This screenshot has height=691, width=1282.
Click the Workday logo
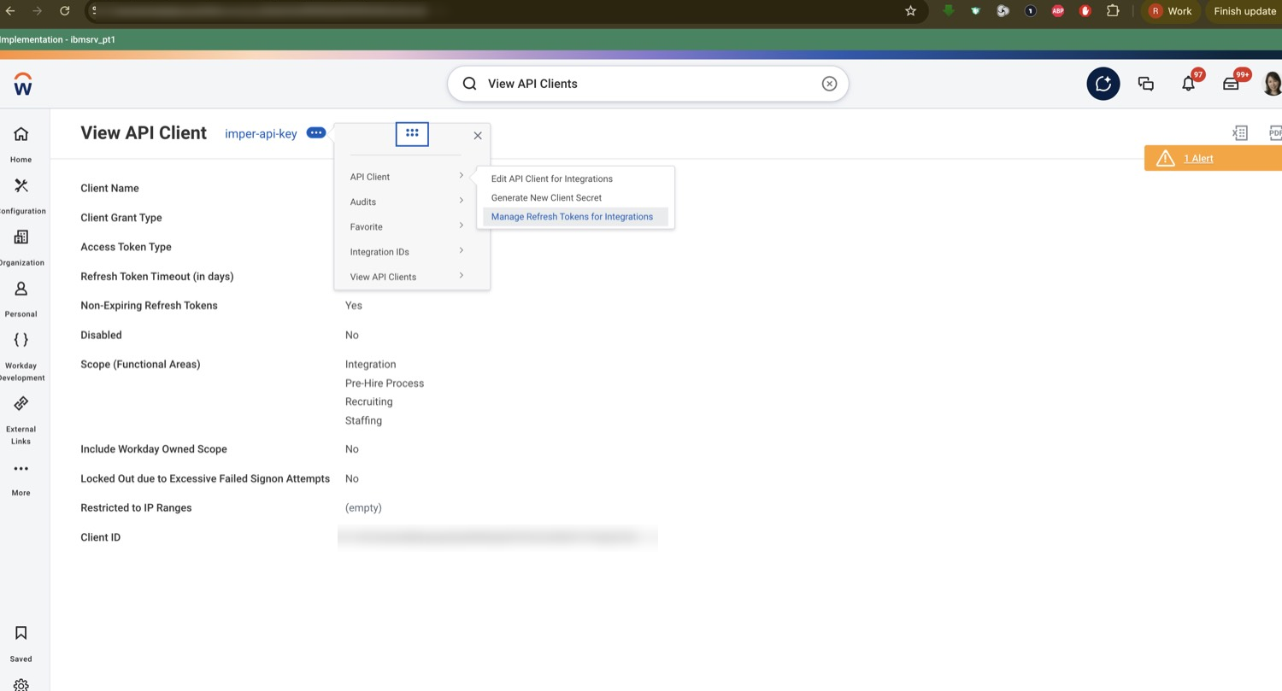23,84
